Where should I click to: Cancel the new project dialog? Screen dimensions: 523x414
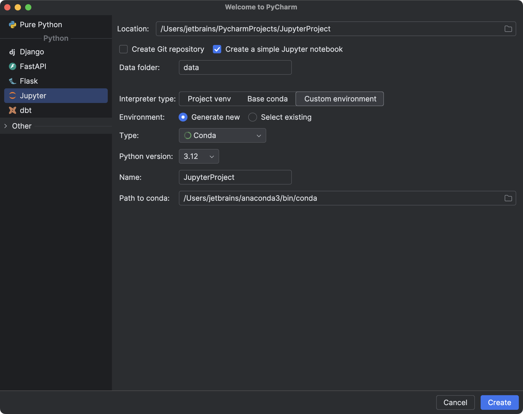(455, 402)
